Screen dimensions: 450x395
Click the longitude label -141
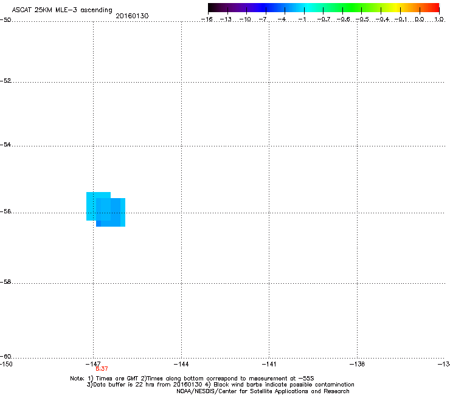pos(269,364)
